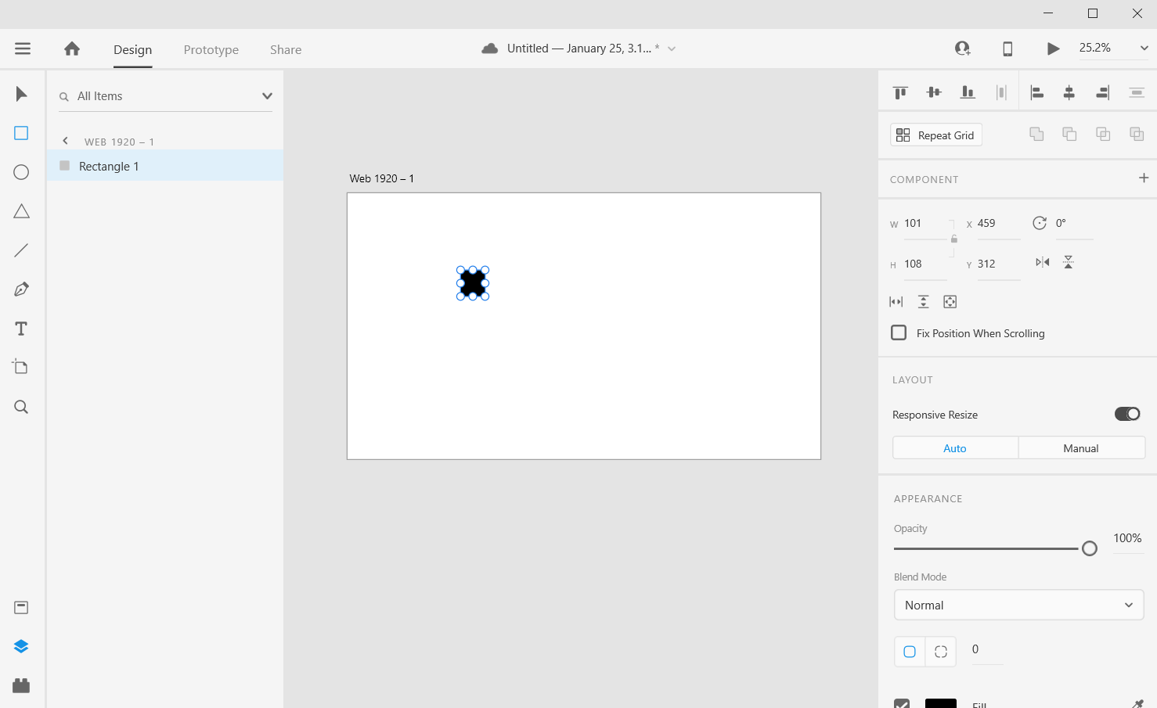Open the device preview icon
This screenshot has height=708, width=1157.
pos(1007,49)
